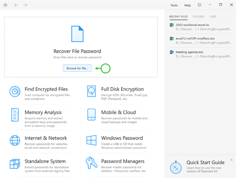The height and width of the screenshot is (178, 236).
Task: Open Memory Analysis chip icon
Action: (15, 115)
